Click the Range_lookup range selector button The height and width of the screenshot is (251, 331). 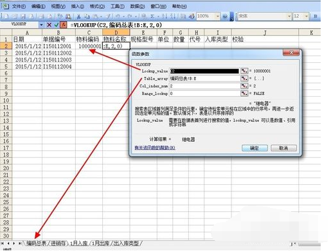point(244,93)
